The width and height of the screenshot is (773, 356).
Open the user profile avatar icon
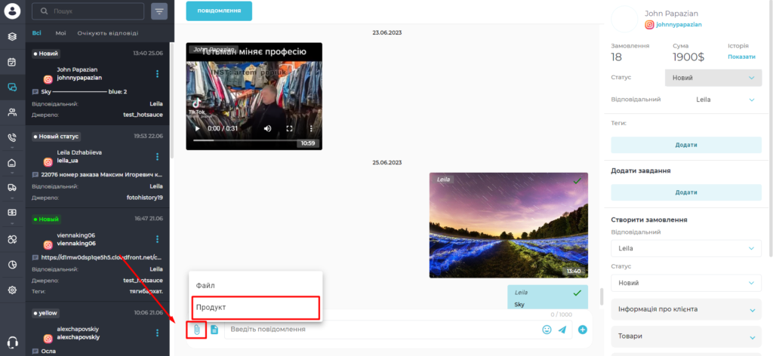[x=12, y=11]
